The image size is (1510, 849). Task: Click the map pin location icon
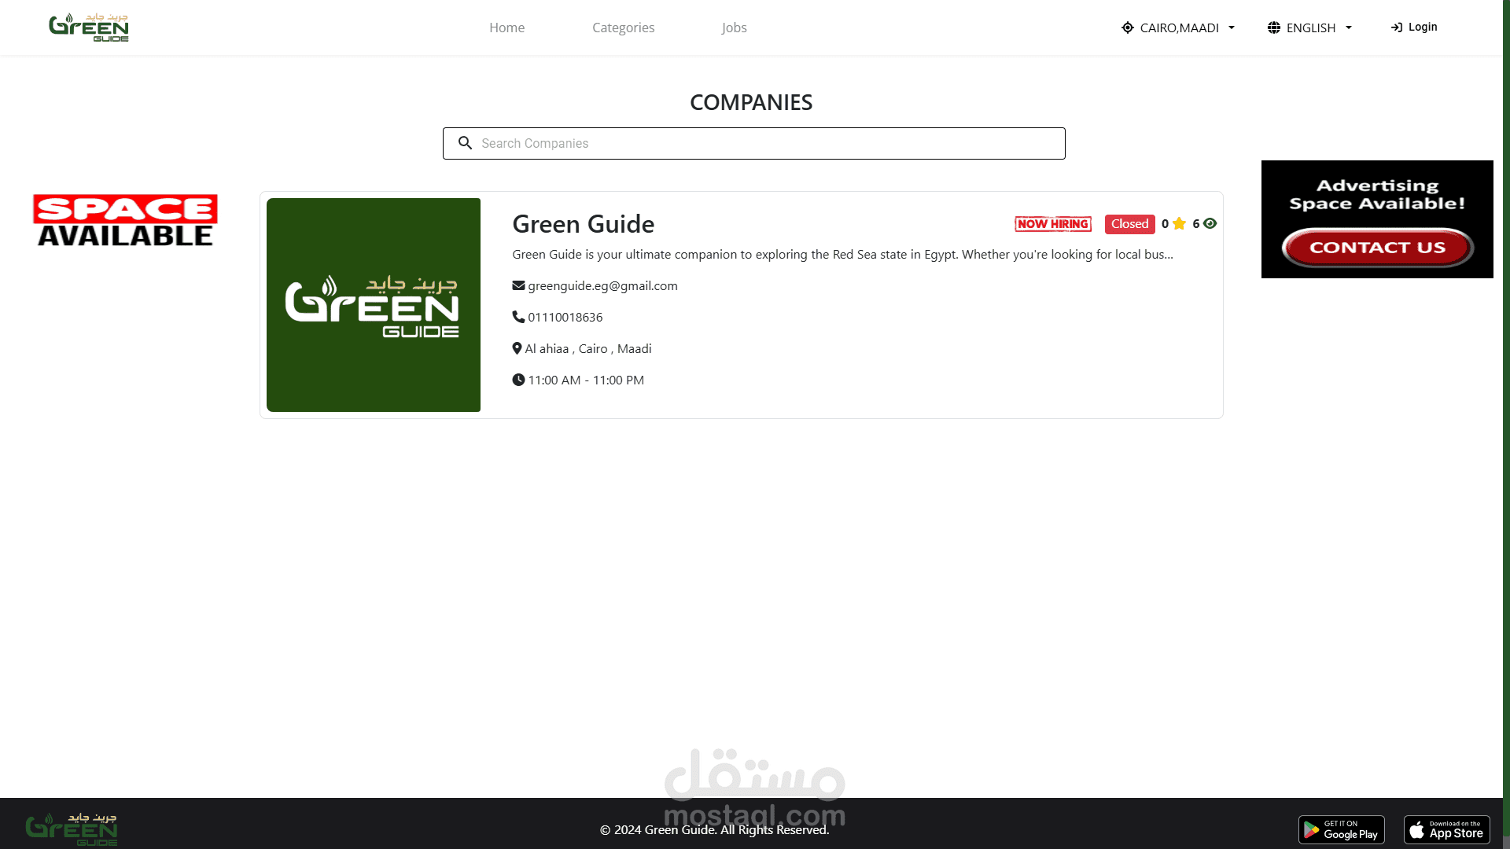point(517,348)
